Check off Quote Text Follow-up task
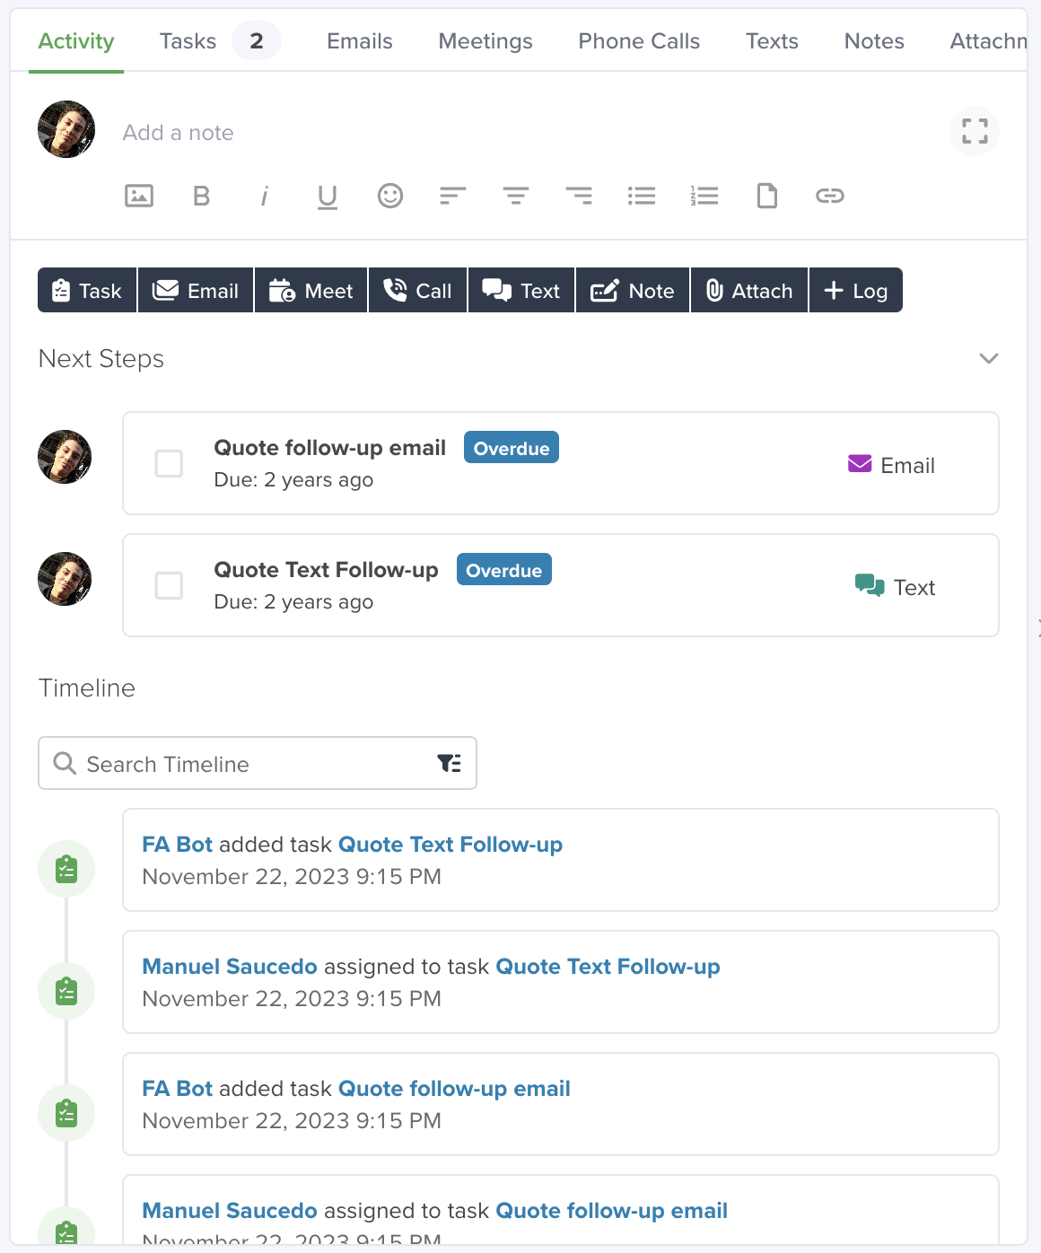This screenshot has width=1041, height=1253. click(x=169, y=585)
